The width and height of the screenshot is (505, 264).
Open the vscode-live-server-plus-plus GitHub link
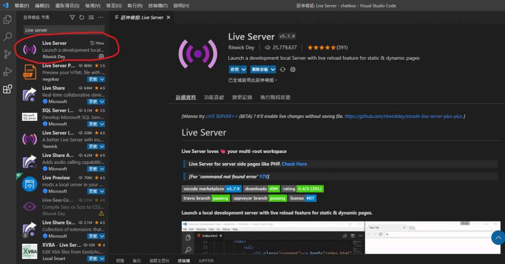click(x=403, y=116)
